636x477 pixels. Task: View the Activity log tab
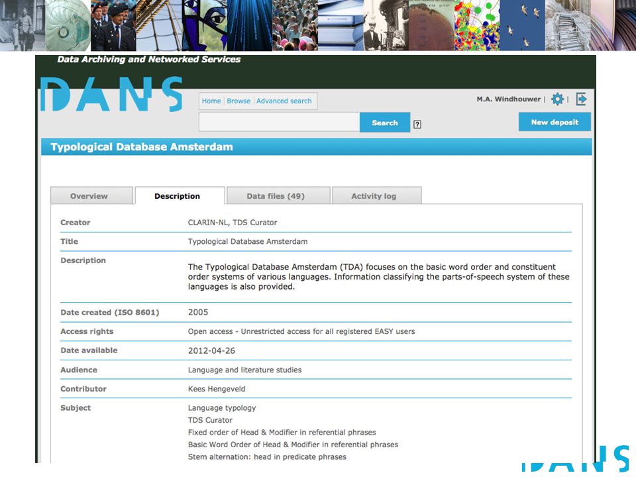[x=376, y=196]
